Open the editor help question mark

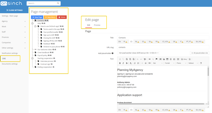[x=201, y=63]
